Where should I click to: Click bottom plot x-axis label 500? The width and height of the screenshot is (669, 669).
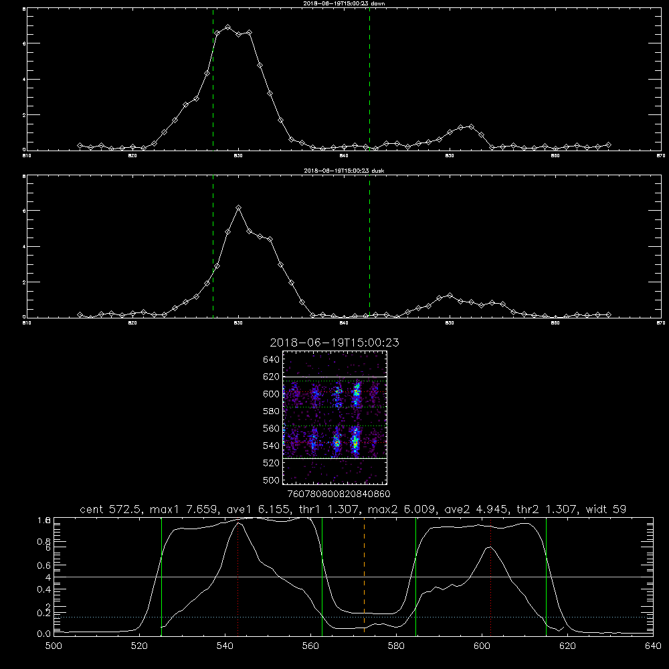[x=54, y=646]
